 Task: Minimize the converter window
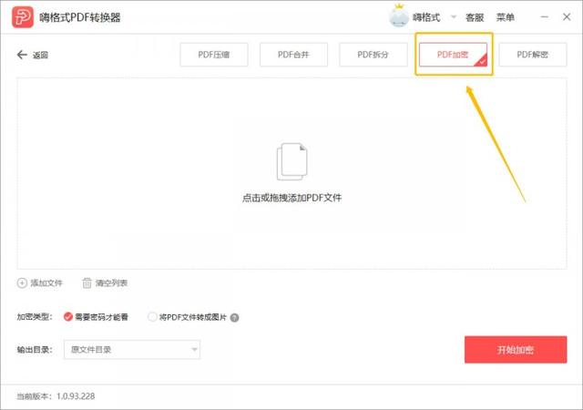click(x=545, y=16)
